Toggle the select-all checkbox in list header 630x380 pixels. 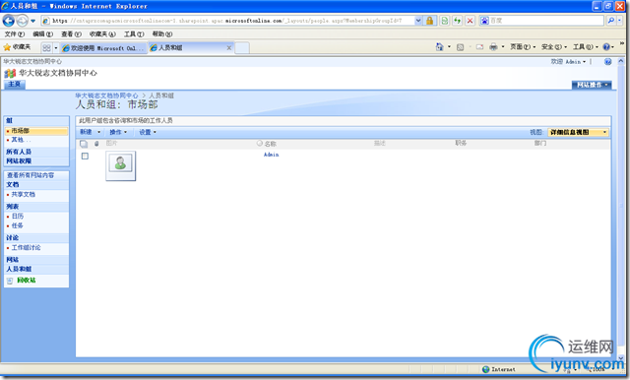pos(83,144)
